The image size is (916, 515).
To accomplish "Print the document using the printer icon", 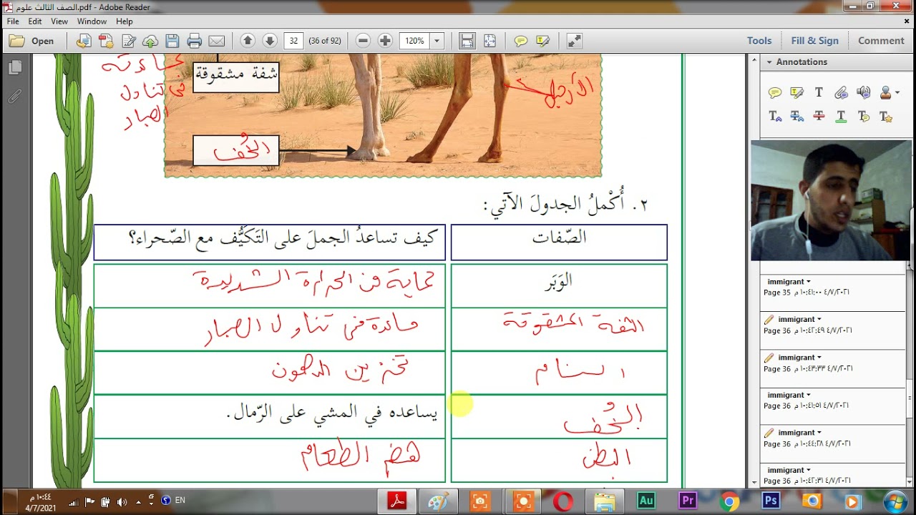I will 194,41.
